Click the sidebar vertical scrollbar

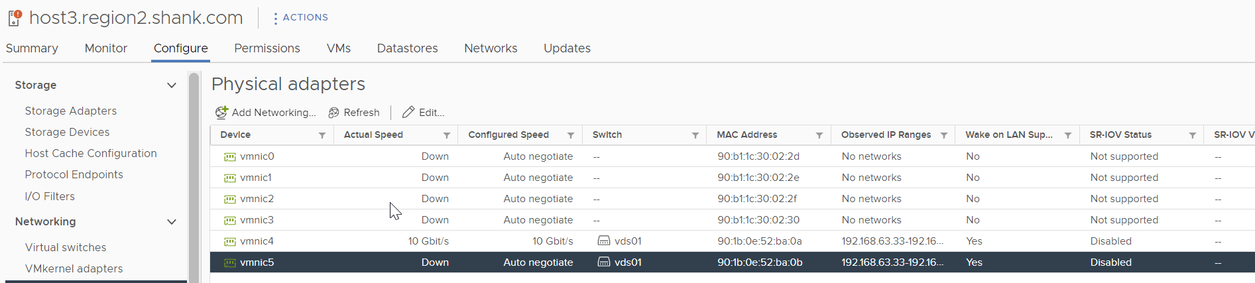click(194, 178)
